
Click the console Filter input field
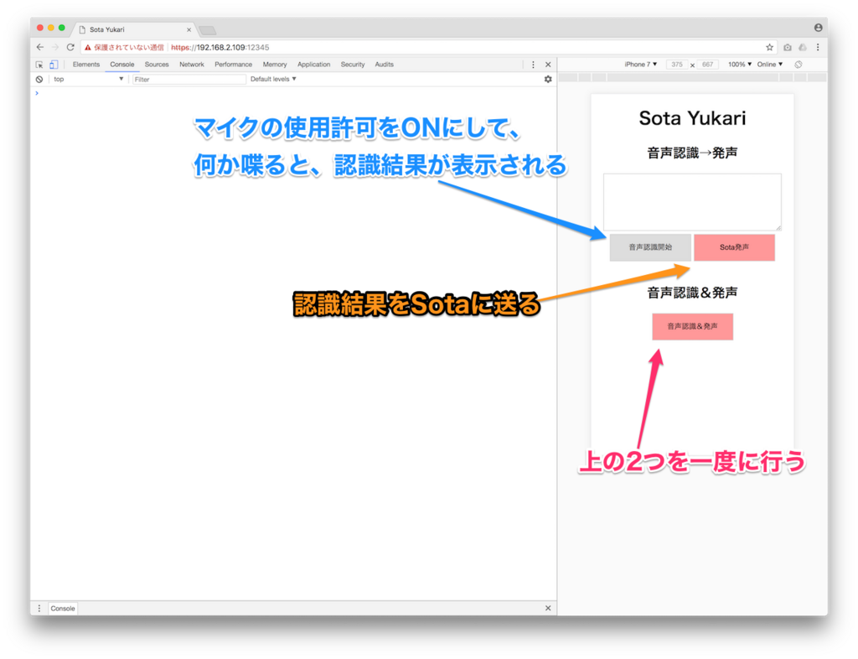[189, 80]
